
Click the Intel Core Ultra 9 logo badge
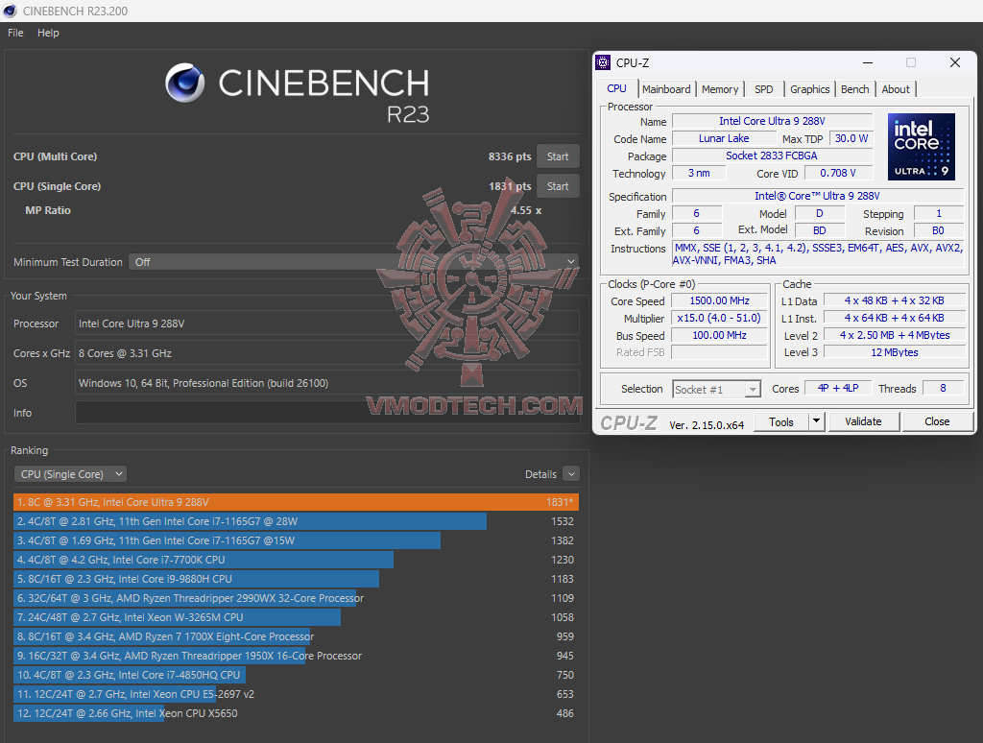click(921, 147)
